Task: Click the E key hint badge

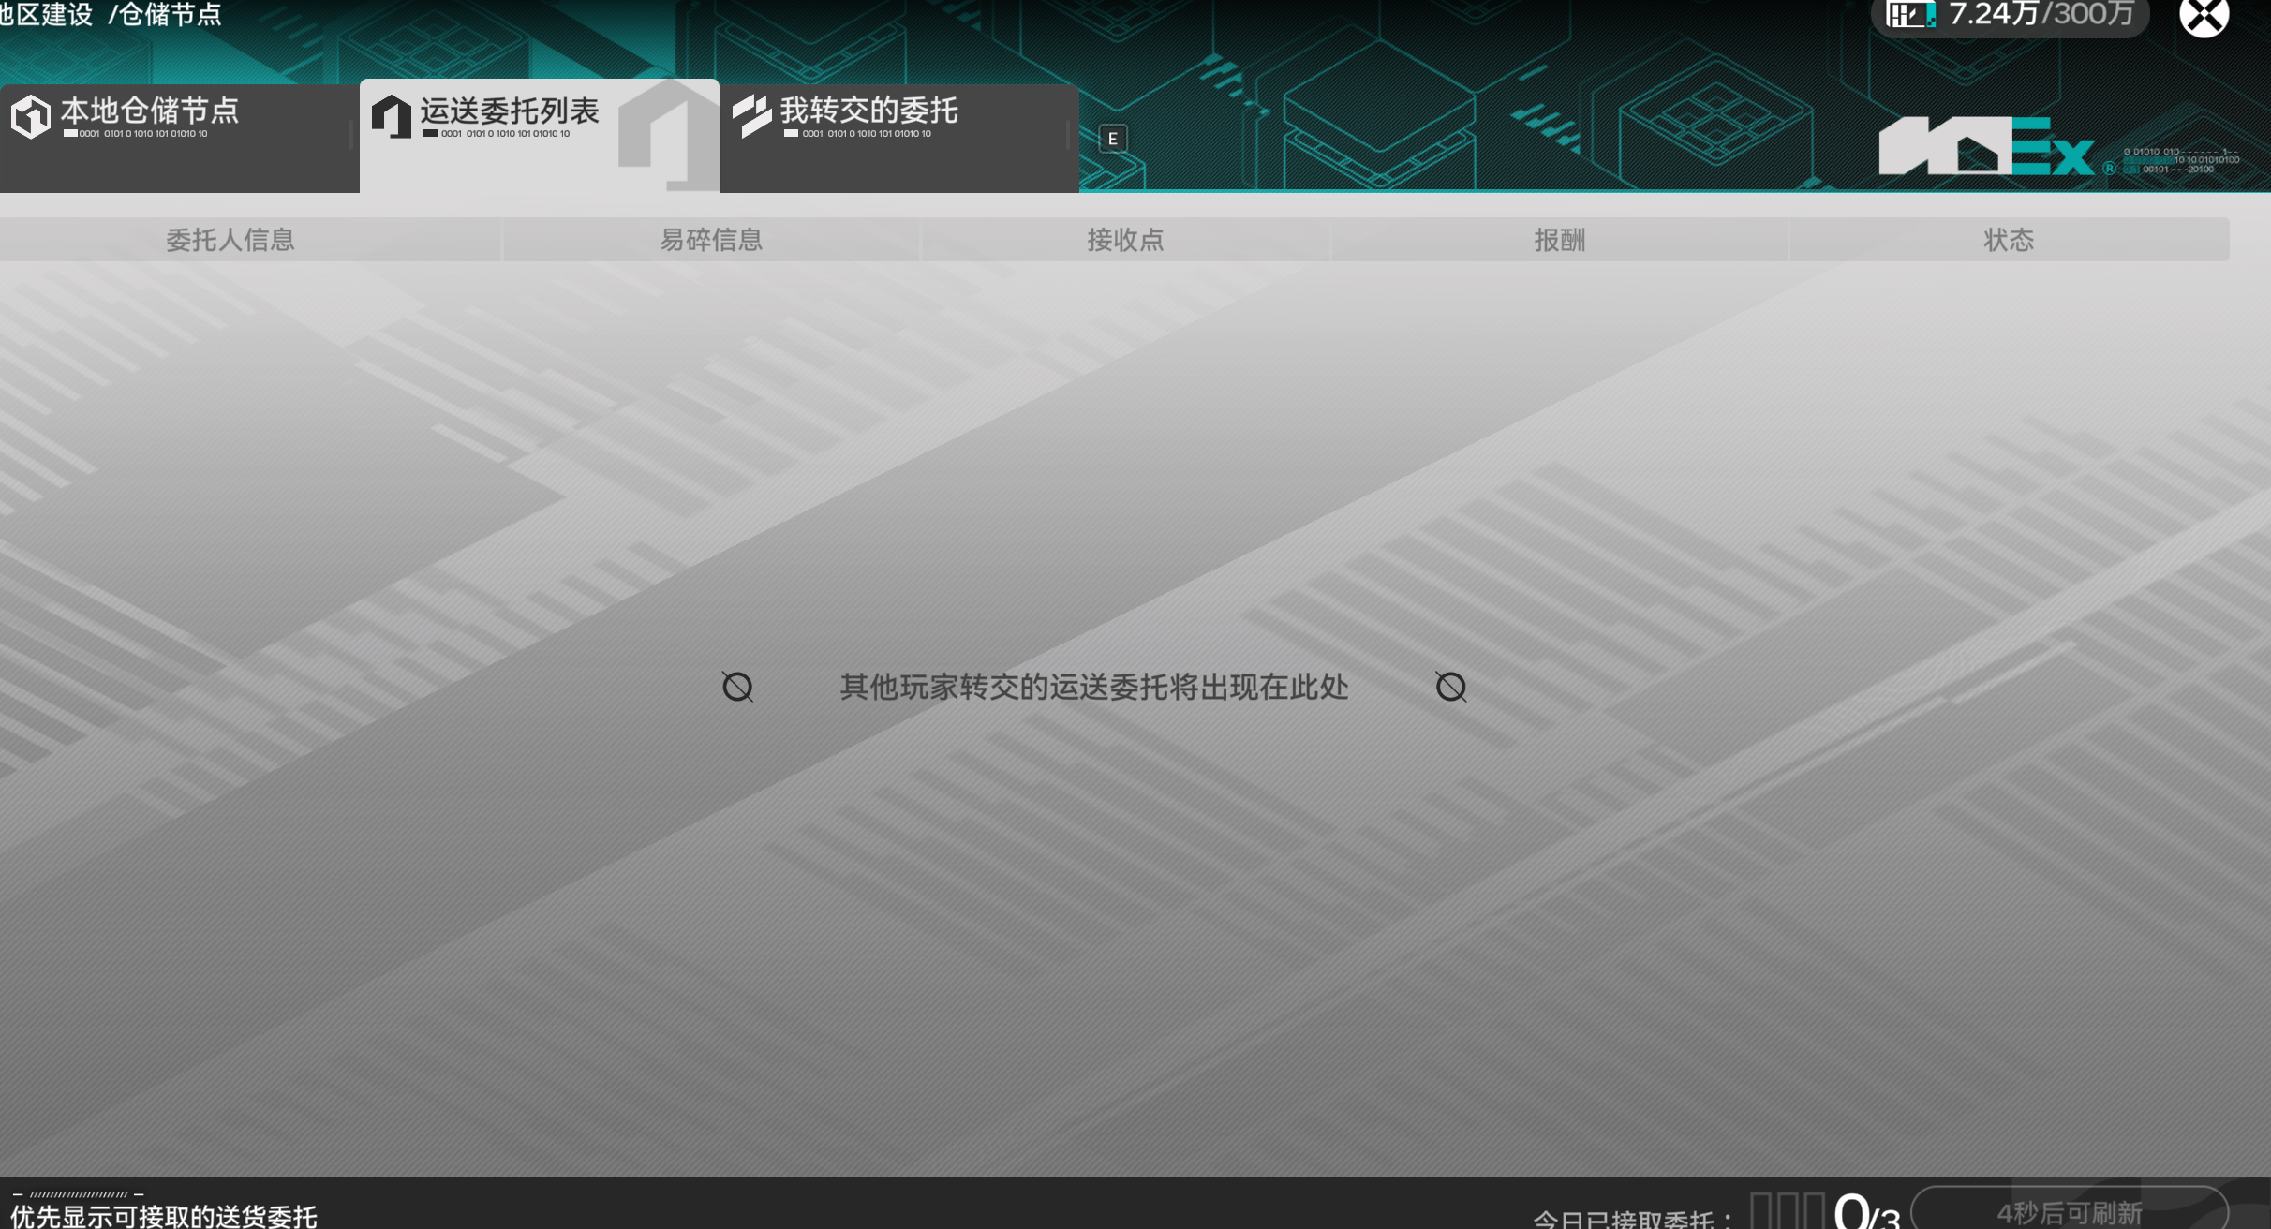Action: tap(1113, 139)
